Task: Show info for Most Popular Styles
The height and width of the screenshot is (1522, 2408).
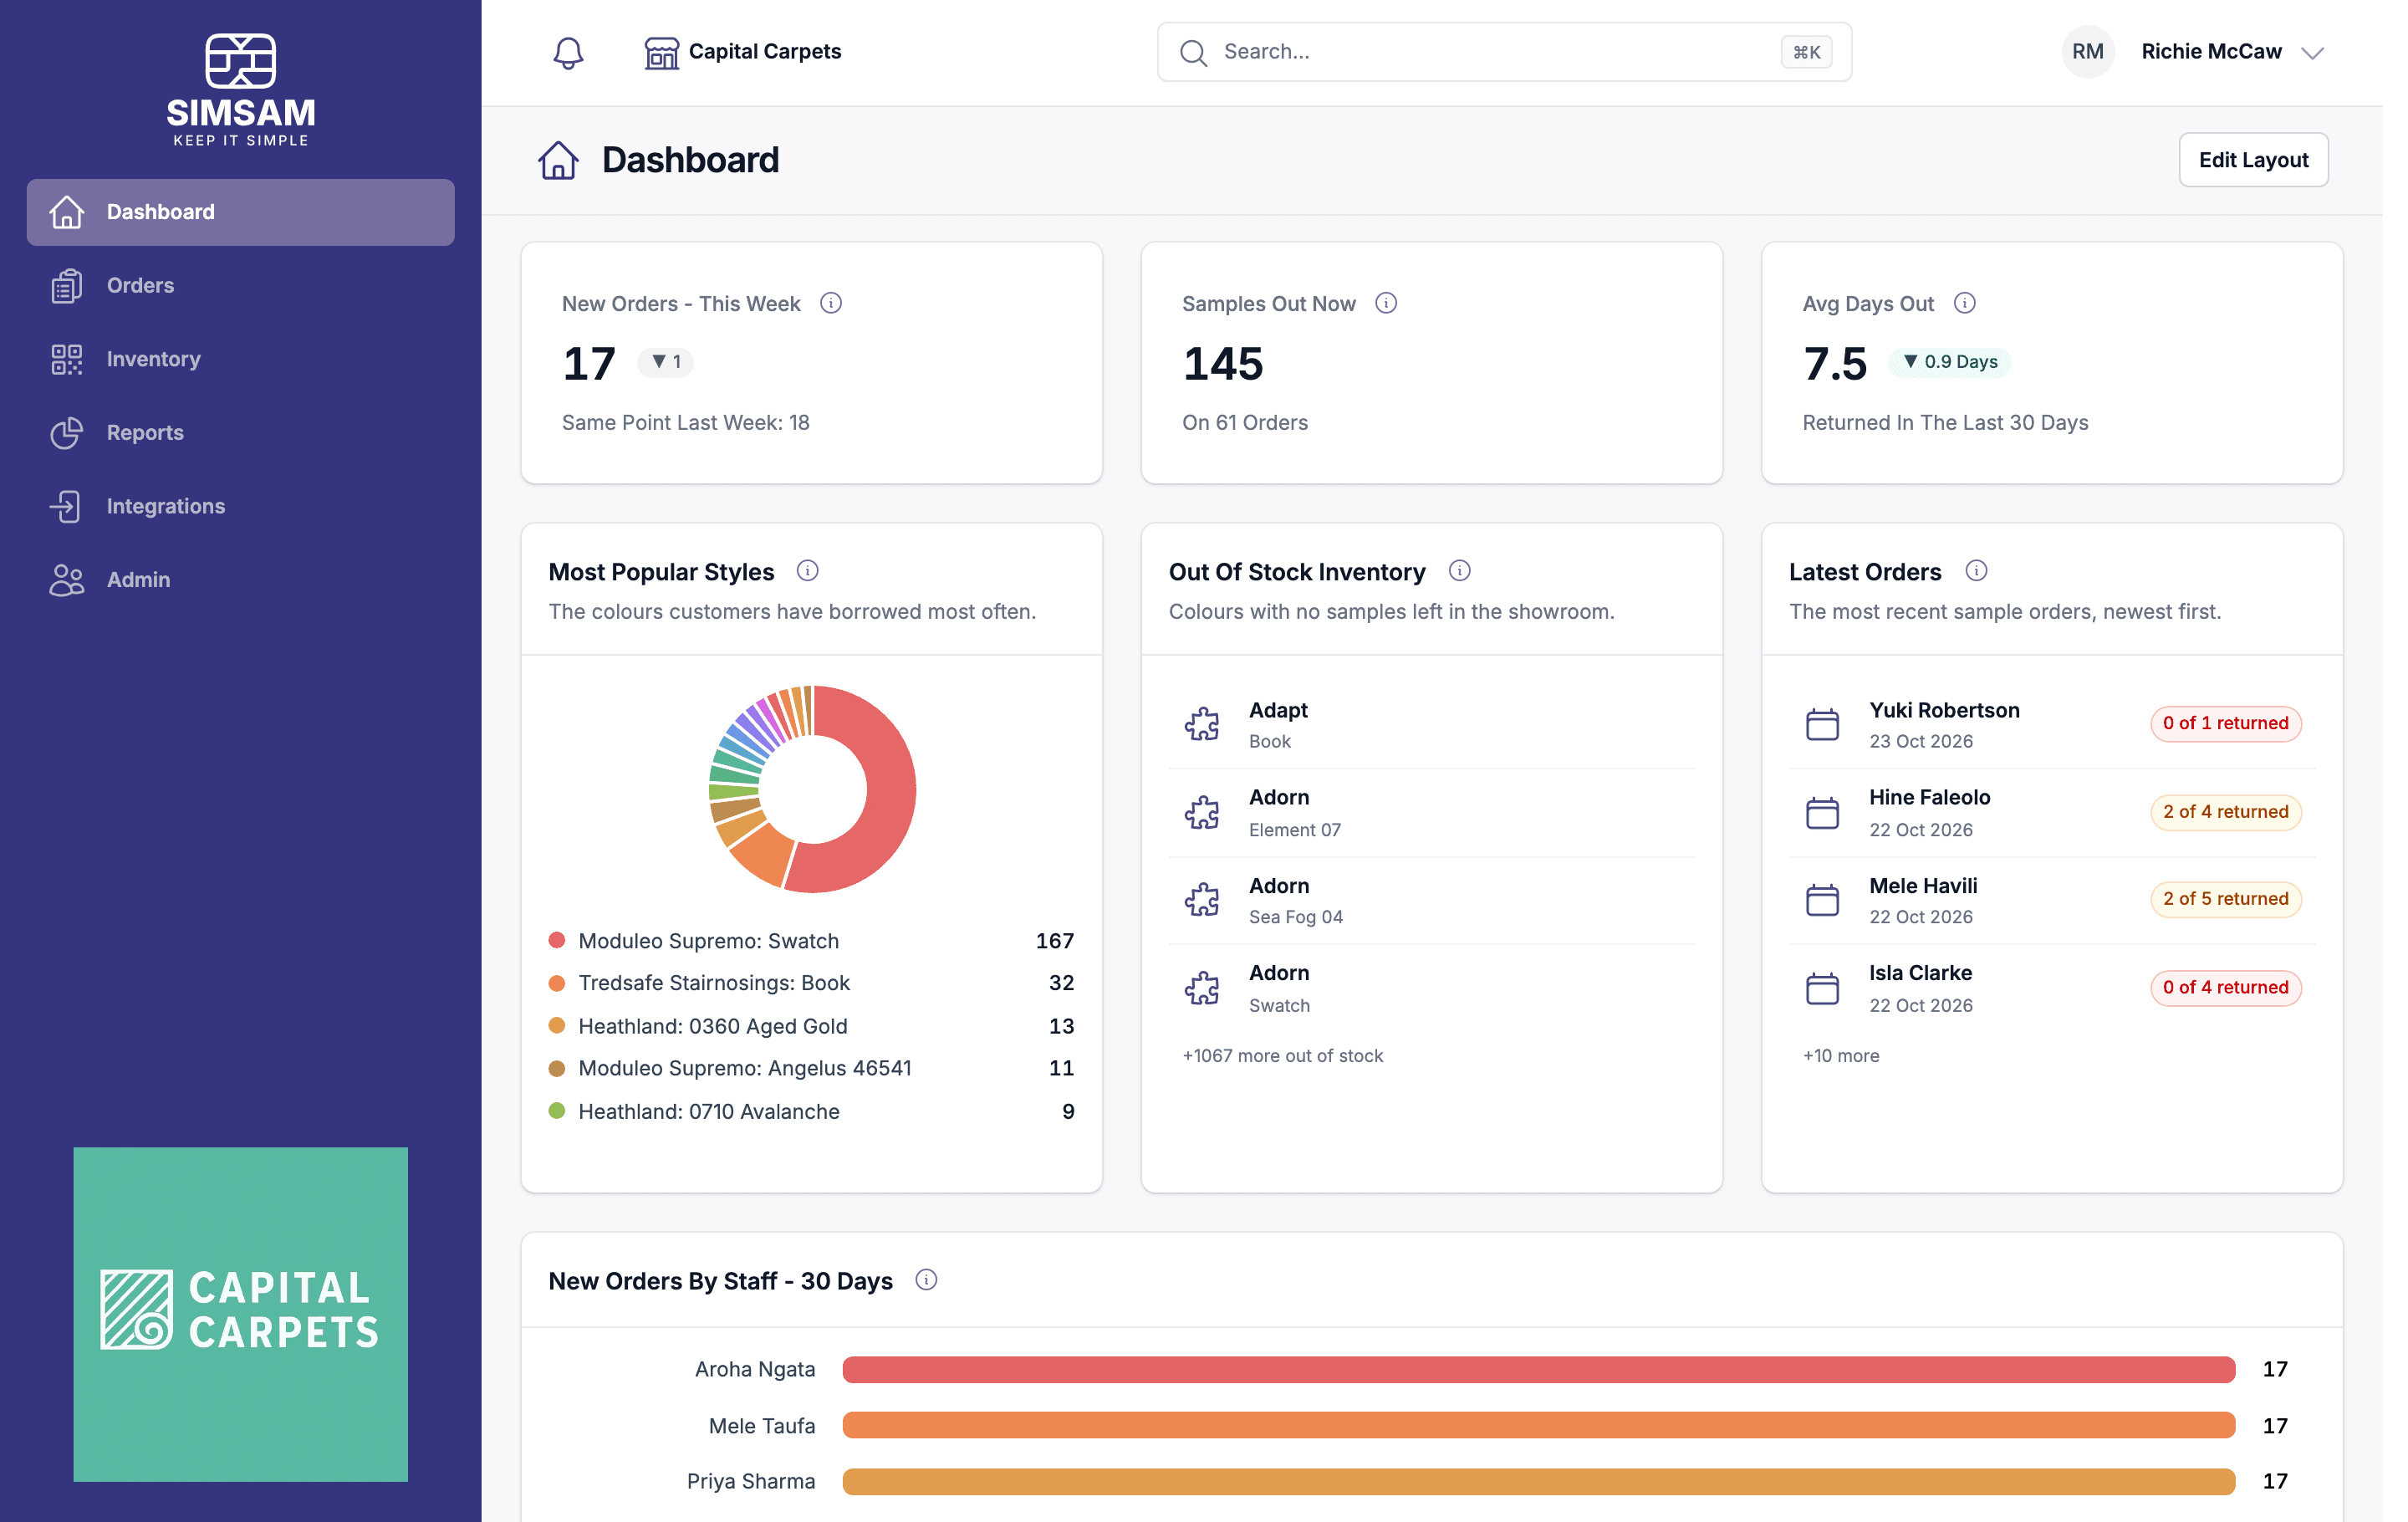Action: click(x=807, y=571)
